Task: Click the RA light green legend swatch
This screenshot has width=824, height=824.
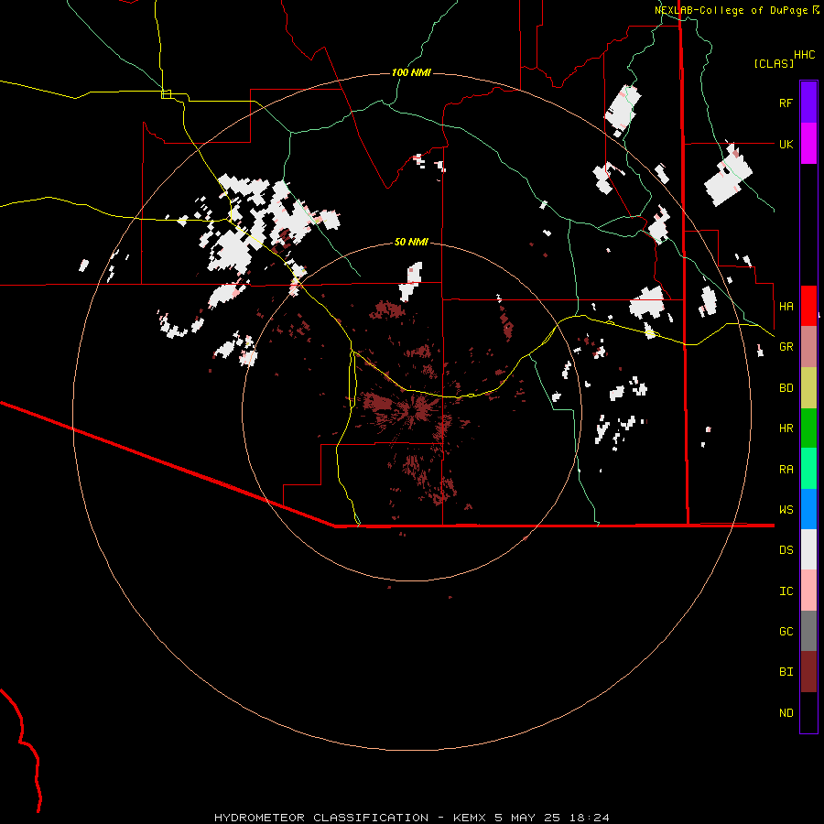Action: [808, 469]
